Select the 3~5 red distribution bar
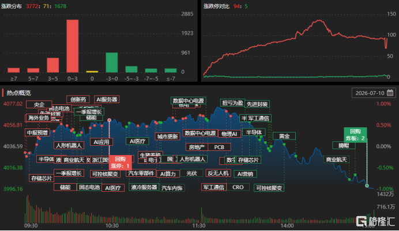 click(53, 65)
